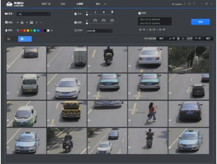Select the red color swatch
Image resolution: width=217 pixels, height=164 pixels.
click(21, 31)
